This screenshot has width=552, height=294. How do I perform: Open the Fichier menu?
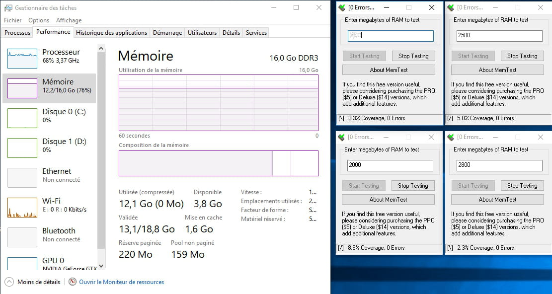(x=13, y=20)
